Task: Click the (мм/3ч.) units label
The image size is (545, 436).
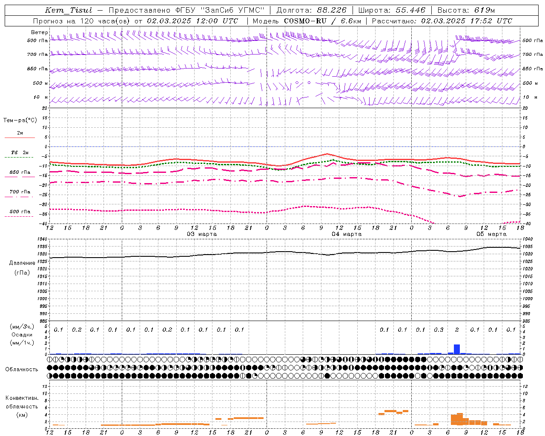Action: point(22,327)
